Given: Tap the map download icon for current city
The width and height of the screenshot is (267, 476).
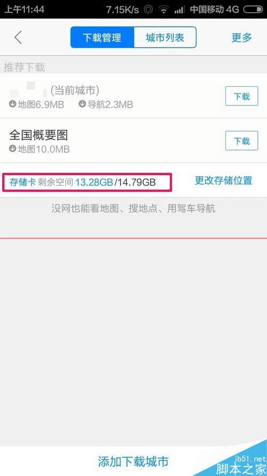Looking at the screenshot, I should click(12, 105).
